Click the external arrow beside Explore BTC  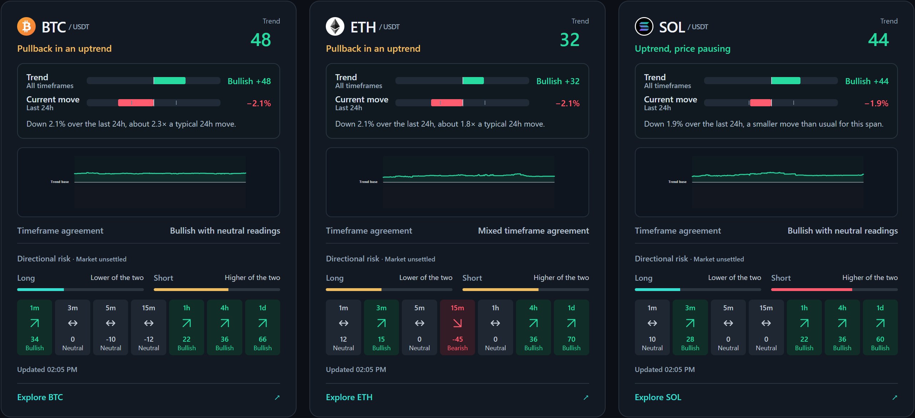coord(277,397)
